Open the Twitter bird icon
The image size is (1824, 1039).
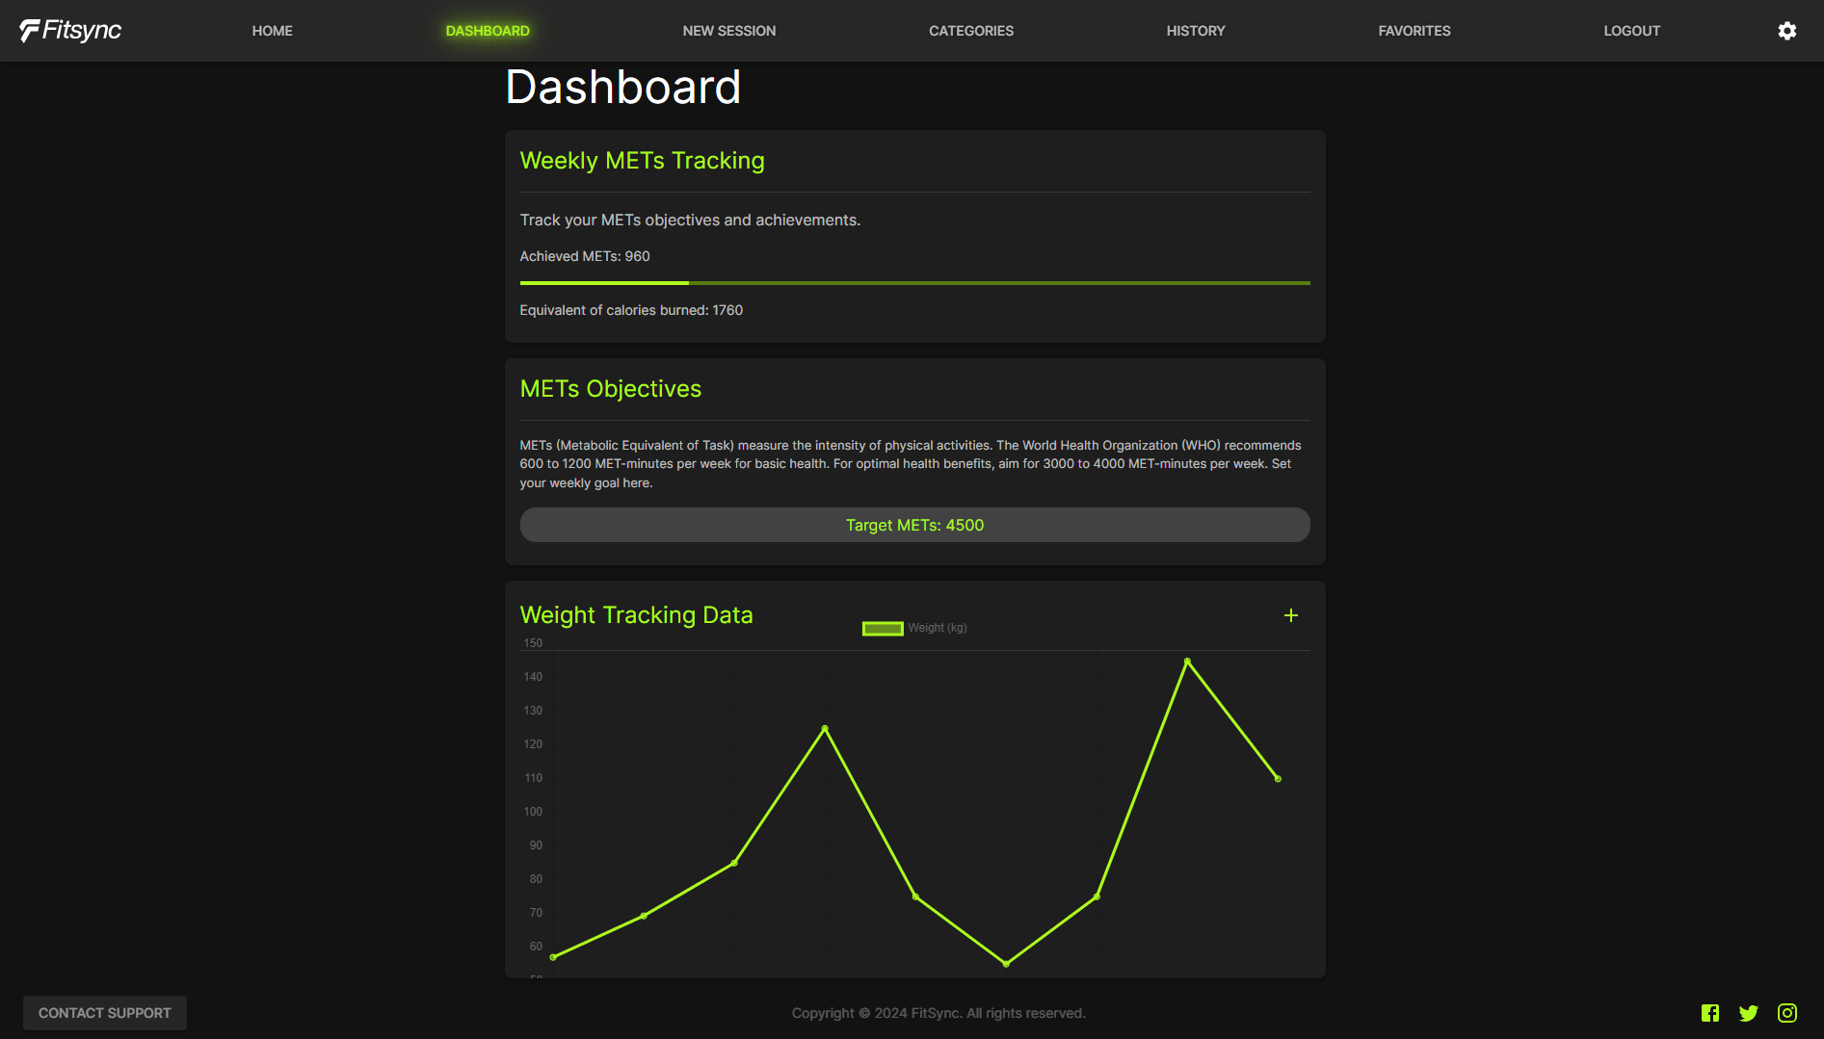1748,1013
